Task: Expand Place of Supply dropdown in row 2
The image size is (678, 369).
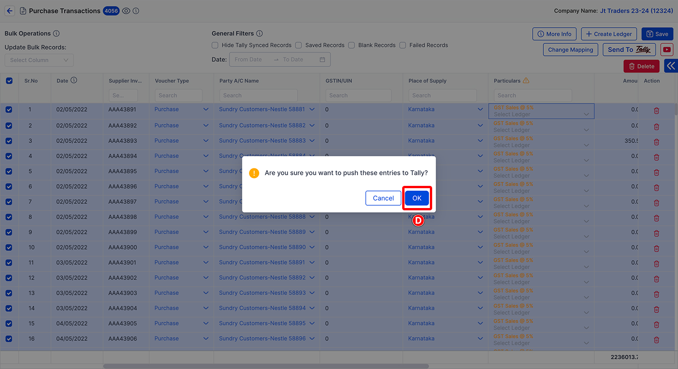Action: click(x=480, y=125)
